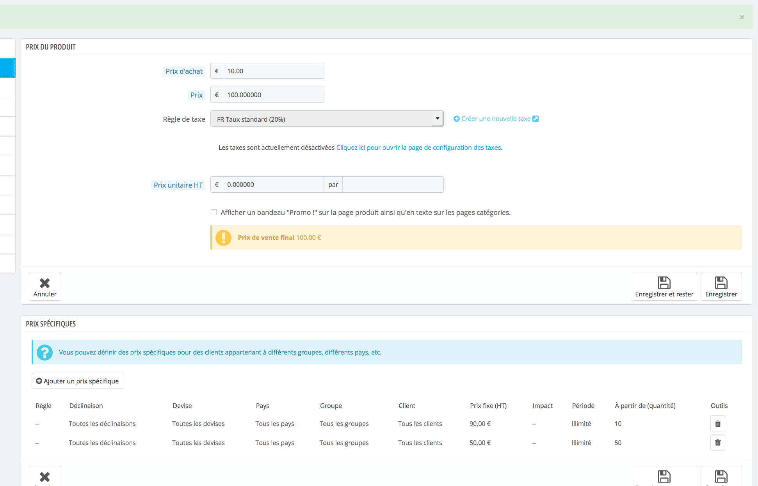Enable the Promo banner checkbox

(214, 213)
